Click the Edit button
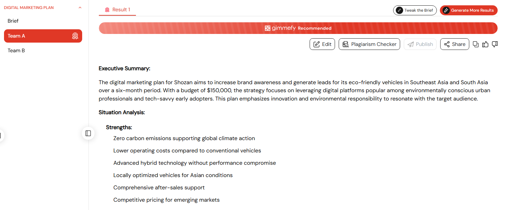 coord(322,44)
